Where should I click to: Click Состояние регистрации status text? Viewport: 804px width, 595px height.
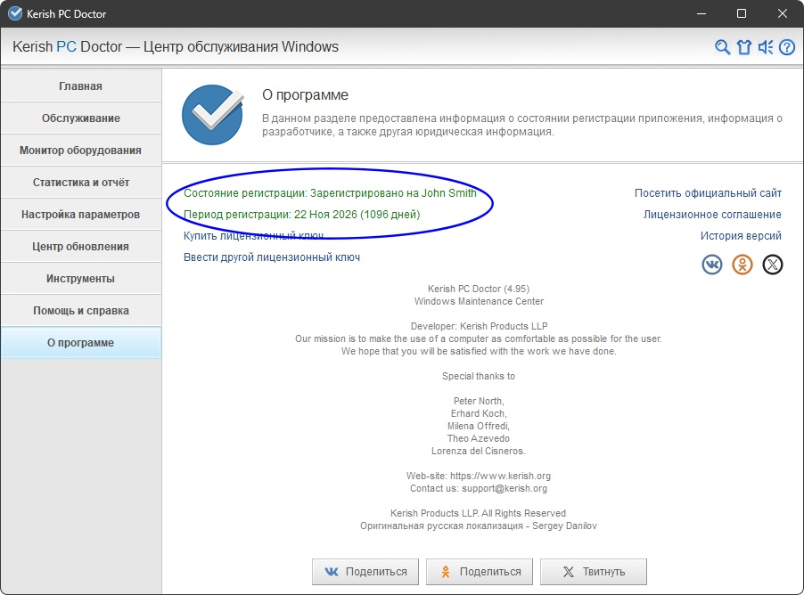click(330, 193)
